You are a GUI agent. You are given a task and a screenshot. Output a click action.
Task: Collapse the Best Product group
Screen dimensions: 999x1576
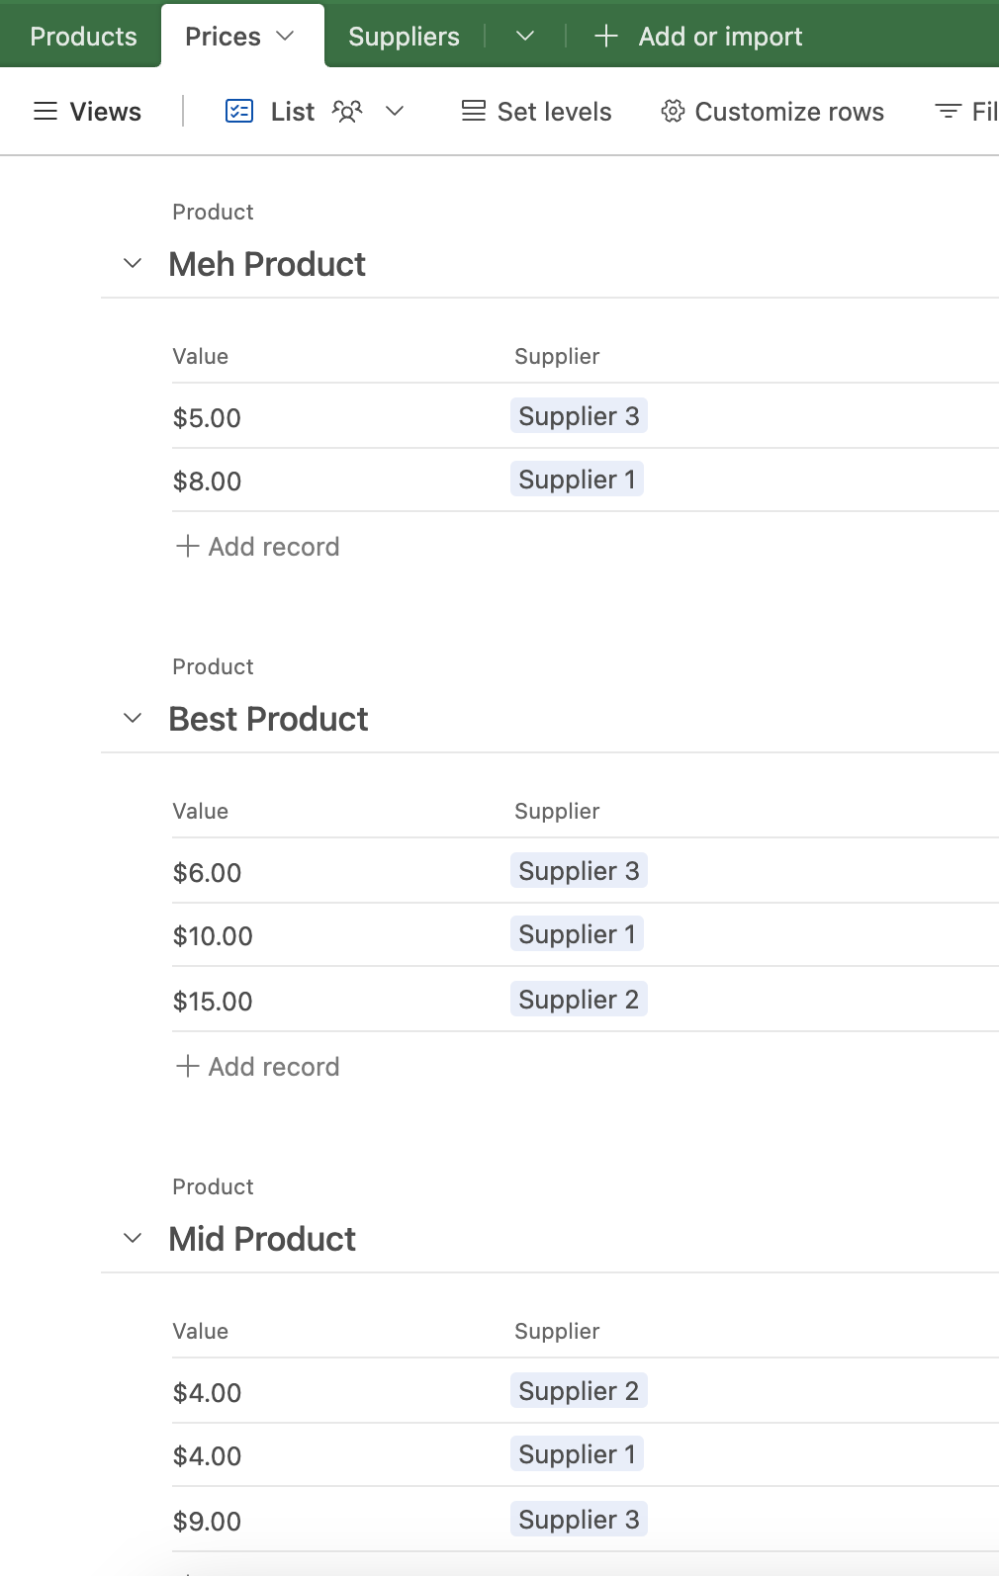coord(133,718)
